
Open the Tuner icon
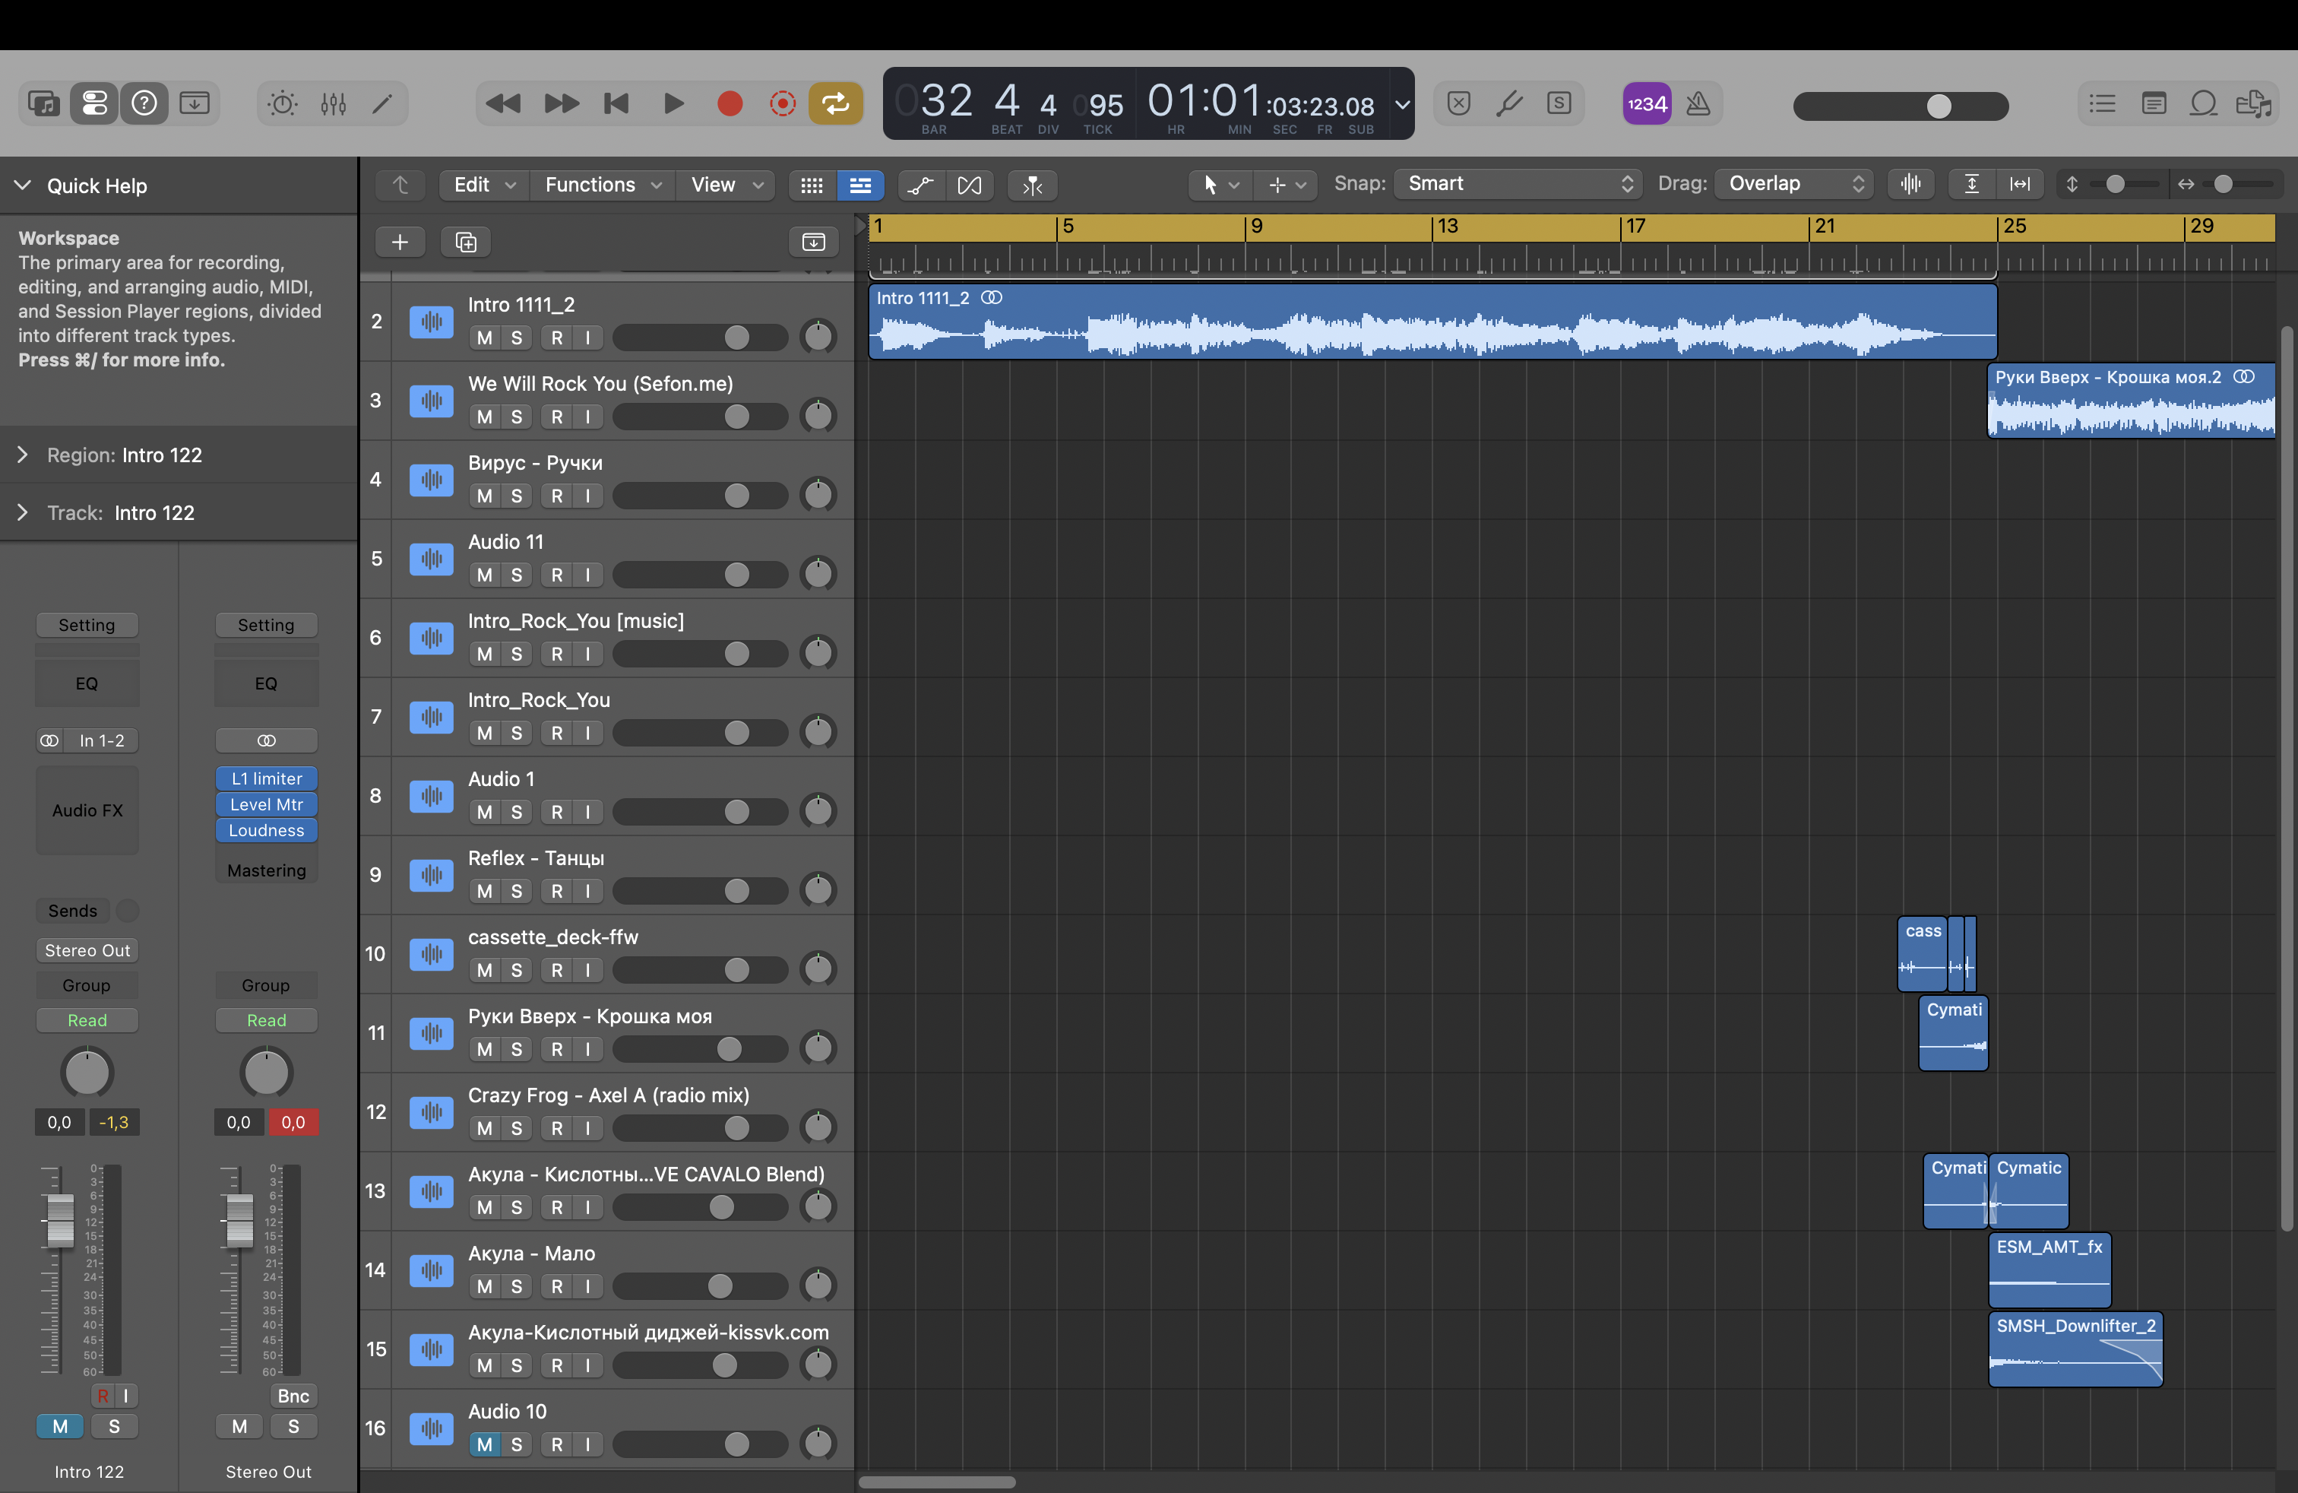coord(1509,103)
